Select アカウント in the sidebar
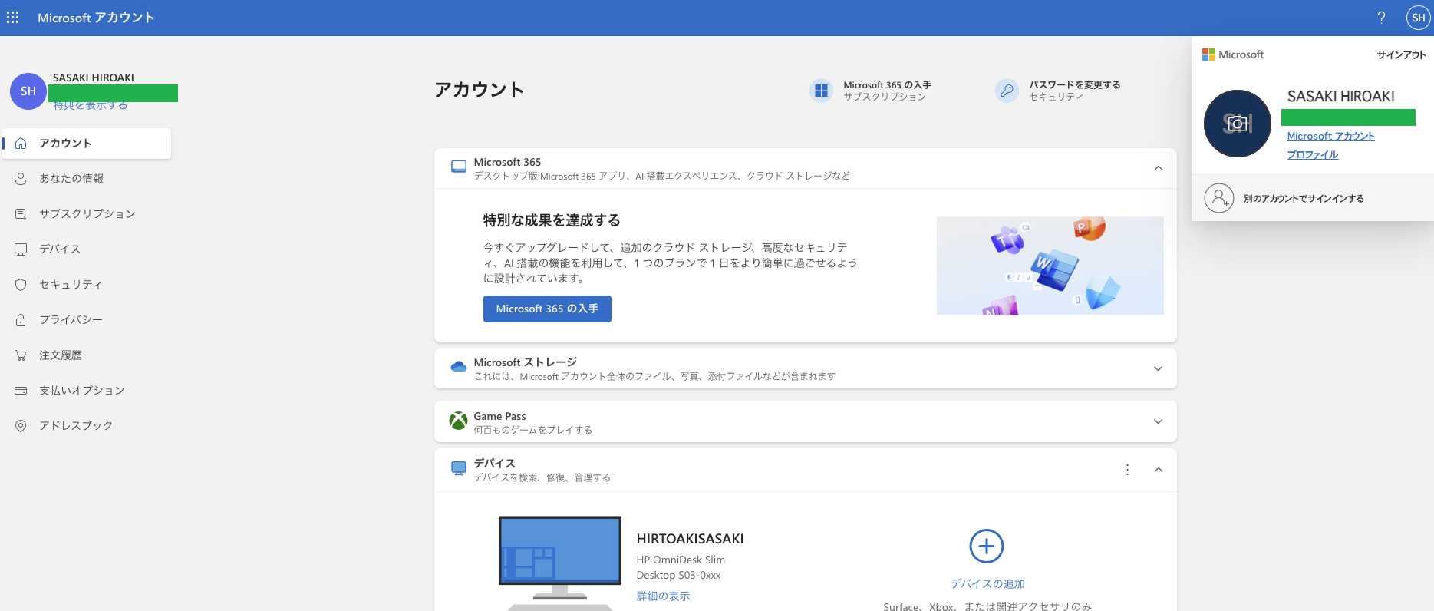Image resolution: width=1434 pixels, height=611 pixels. [x=87, y=144]
